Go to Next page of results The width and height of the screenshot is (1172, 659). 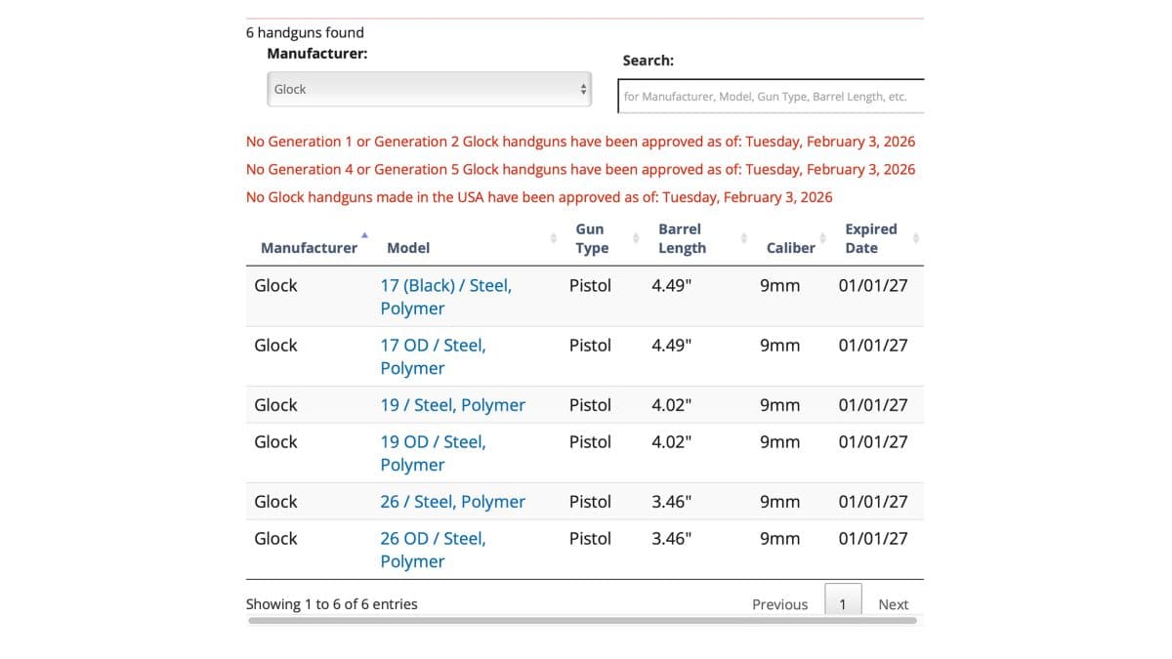tap(893, 604)
